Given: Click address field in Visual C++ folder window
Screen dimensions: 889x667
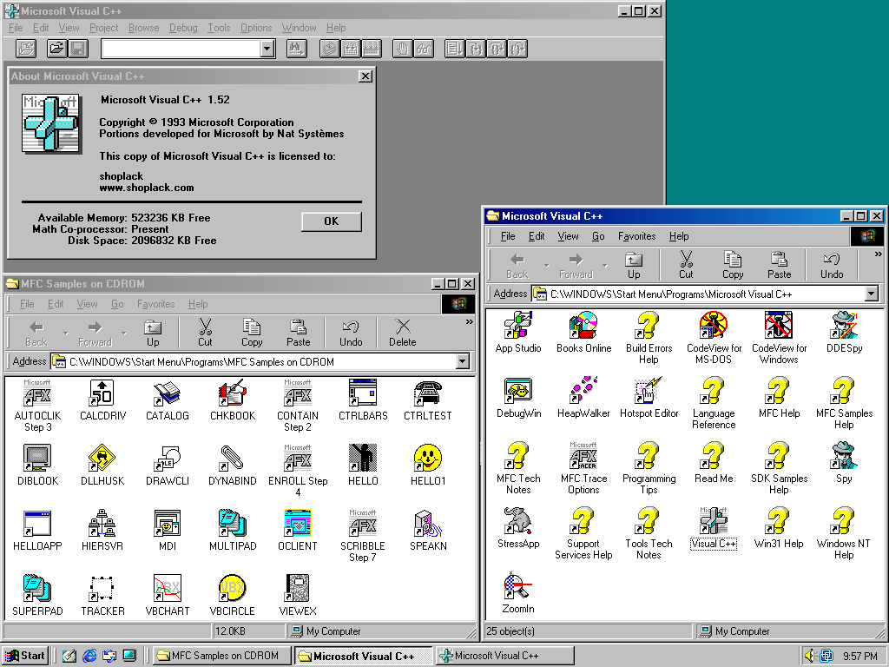Looking at the screenshot, I should tap(705, 294).
